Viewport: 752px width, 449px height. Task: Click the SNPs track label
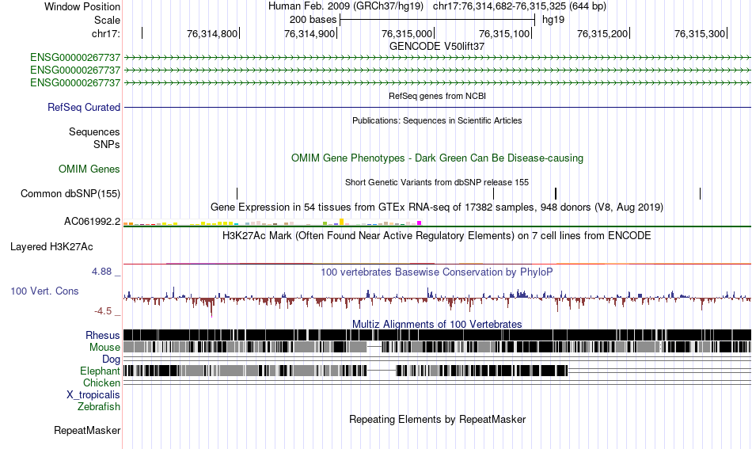[x=107, y=144]
